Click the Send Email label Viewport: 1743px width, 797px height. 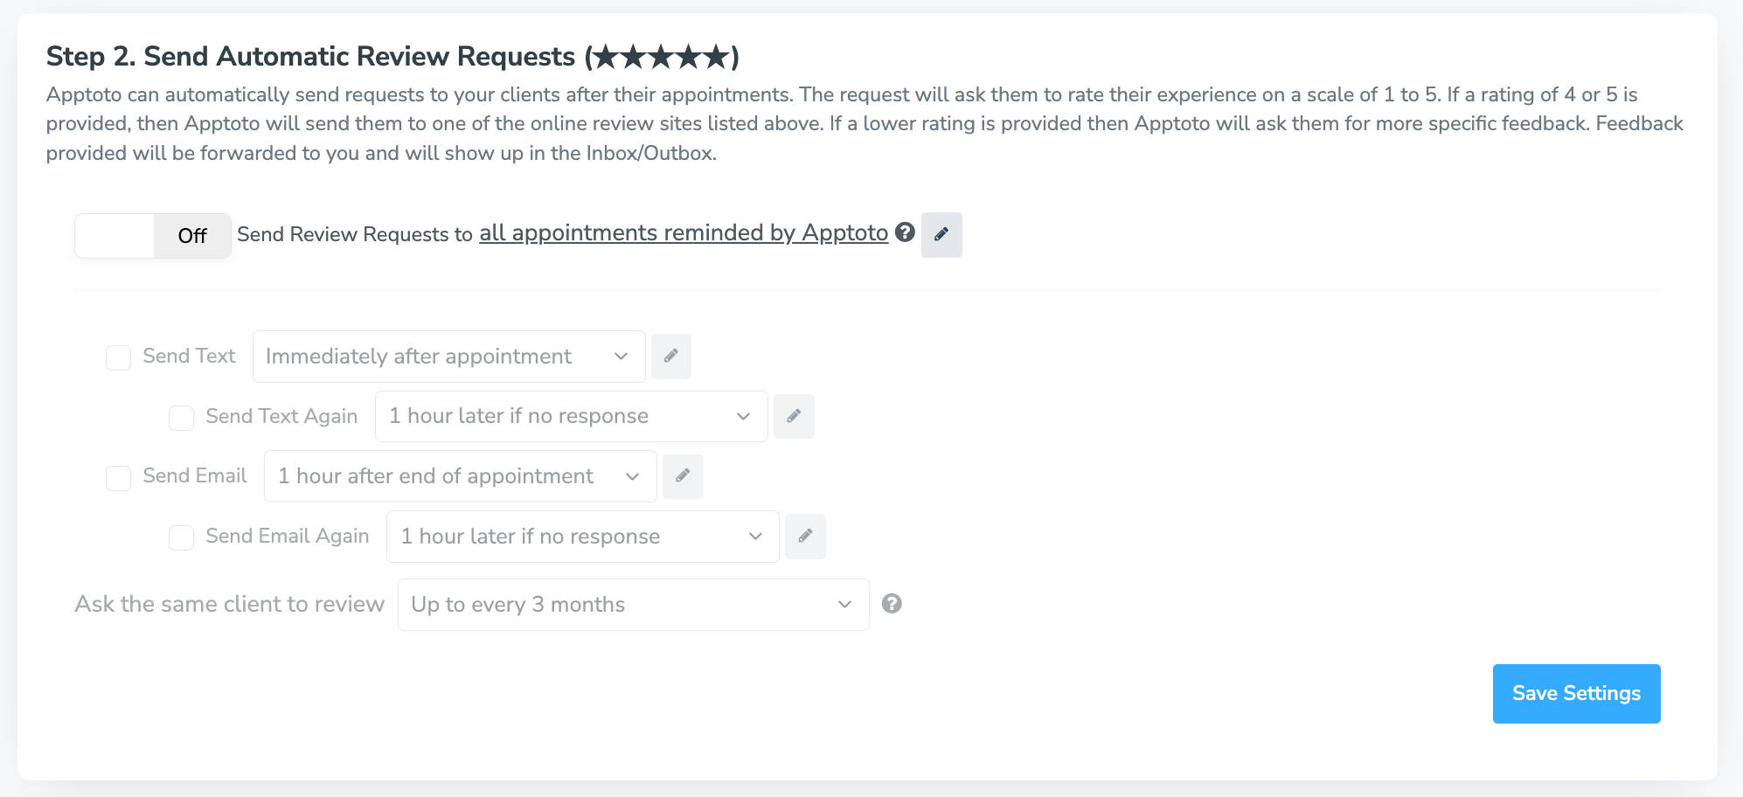(195, 475)
